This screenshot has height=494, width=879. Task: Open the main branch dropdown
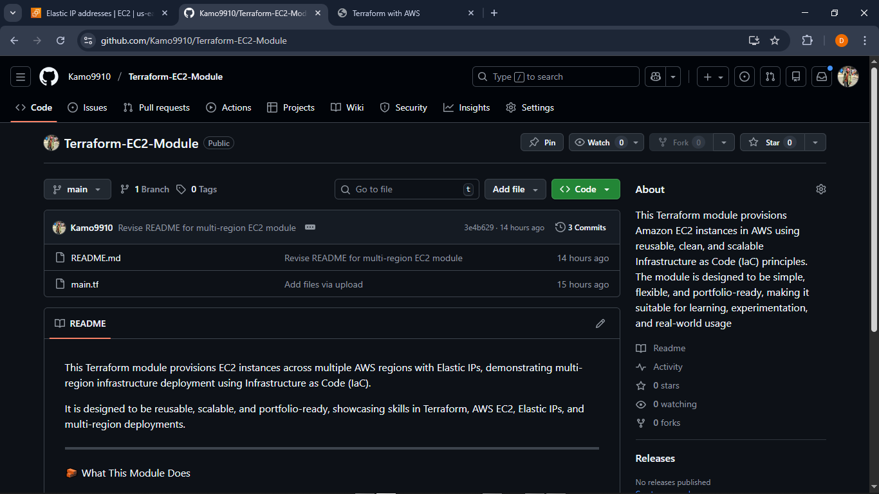(77, 189)
